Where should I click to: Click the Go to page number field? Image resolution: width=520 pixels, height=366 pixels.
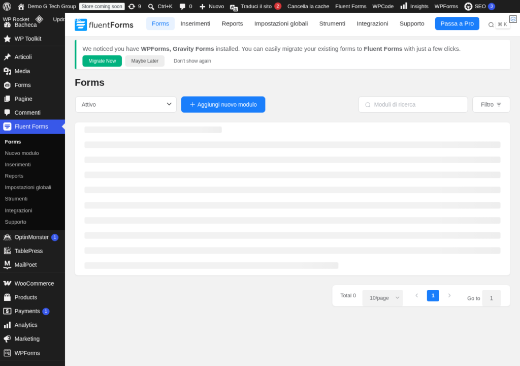(491, 298)
